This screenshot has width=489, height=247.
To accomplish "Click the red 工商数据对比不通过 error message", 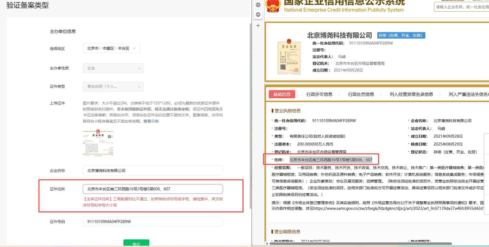I will click(153, 202).
